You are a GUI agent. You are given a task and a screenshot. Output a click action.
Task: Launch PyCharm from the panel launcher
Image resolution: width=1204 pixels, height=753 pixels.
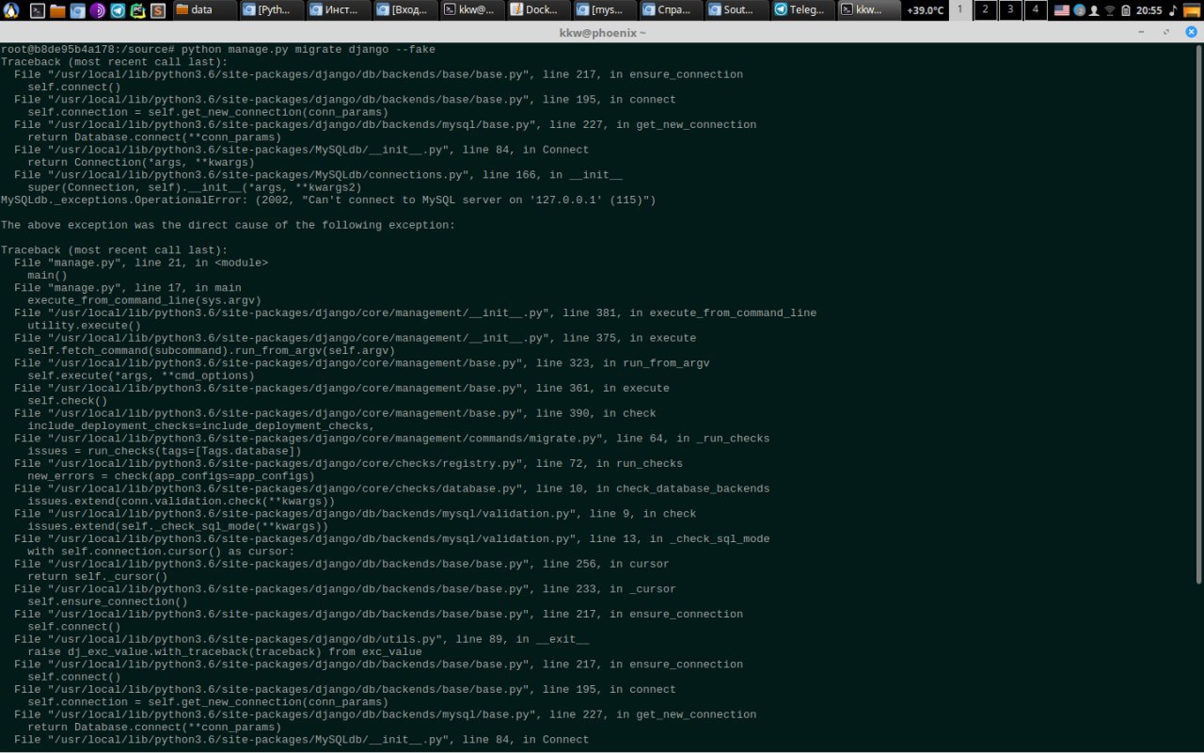coord(137,10)
